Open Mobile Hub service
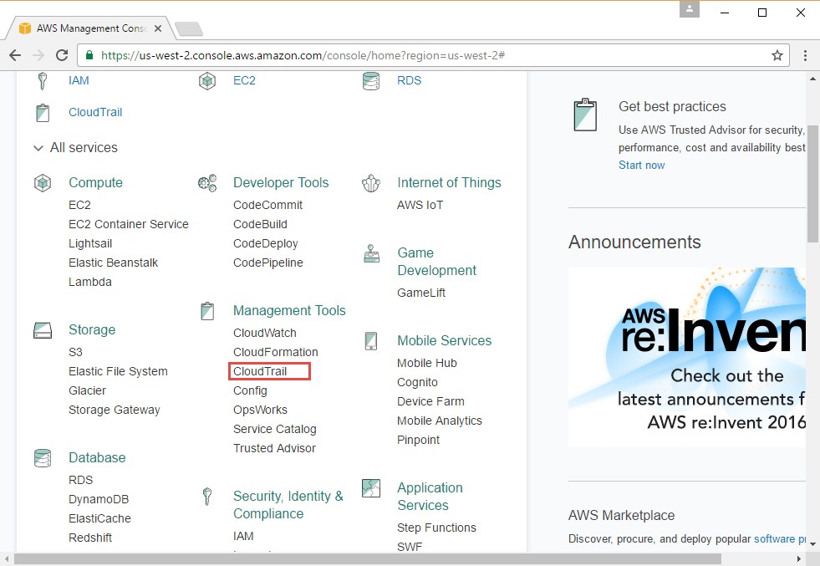This screenshot has width=820, height=566. [x=427, y=363]
